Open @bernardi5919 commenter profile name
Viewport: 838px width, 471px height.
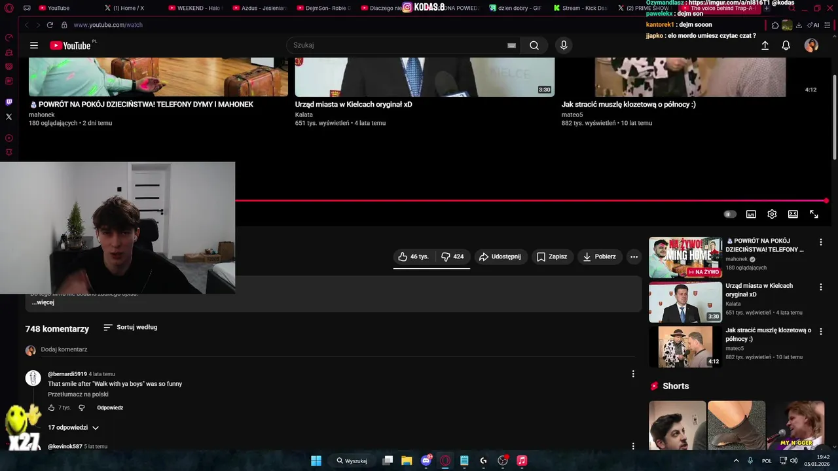click(67, 374)
